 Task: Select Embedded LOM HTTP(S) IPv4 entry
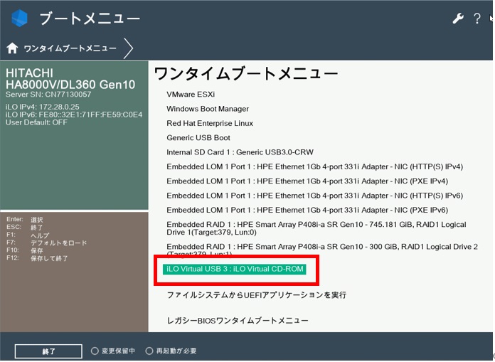click(314, 166)
